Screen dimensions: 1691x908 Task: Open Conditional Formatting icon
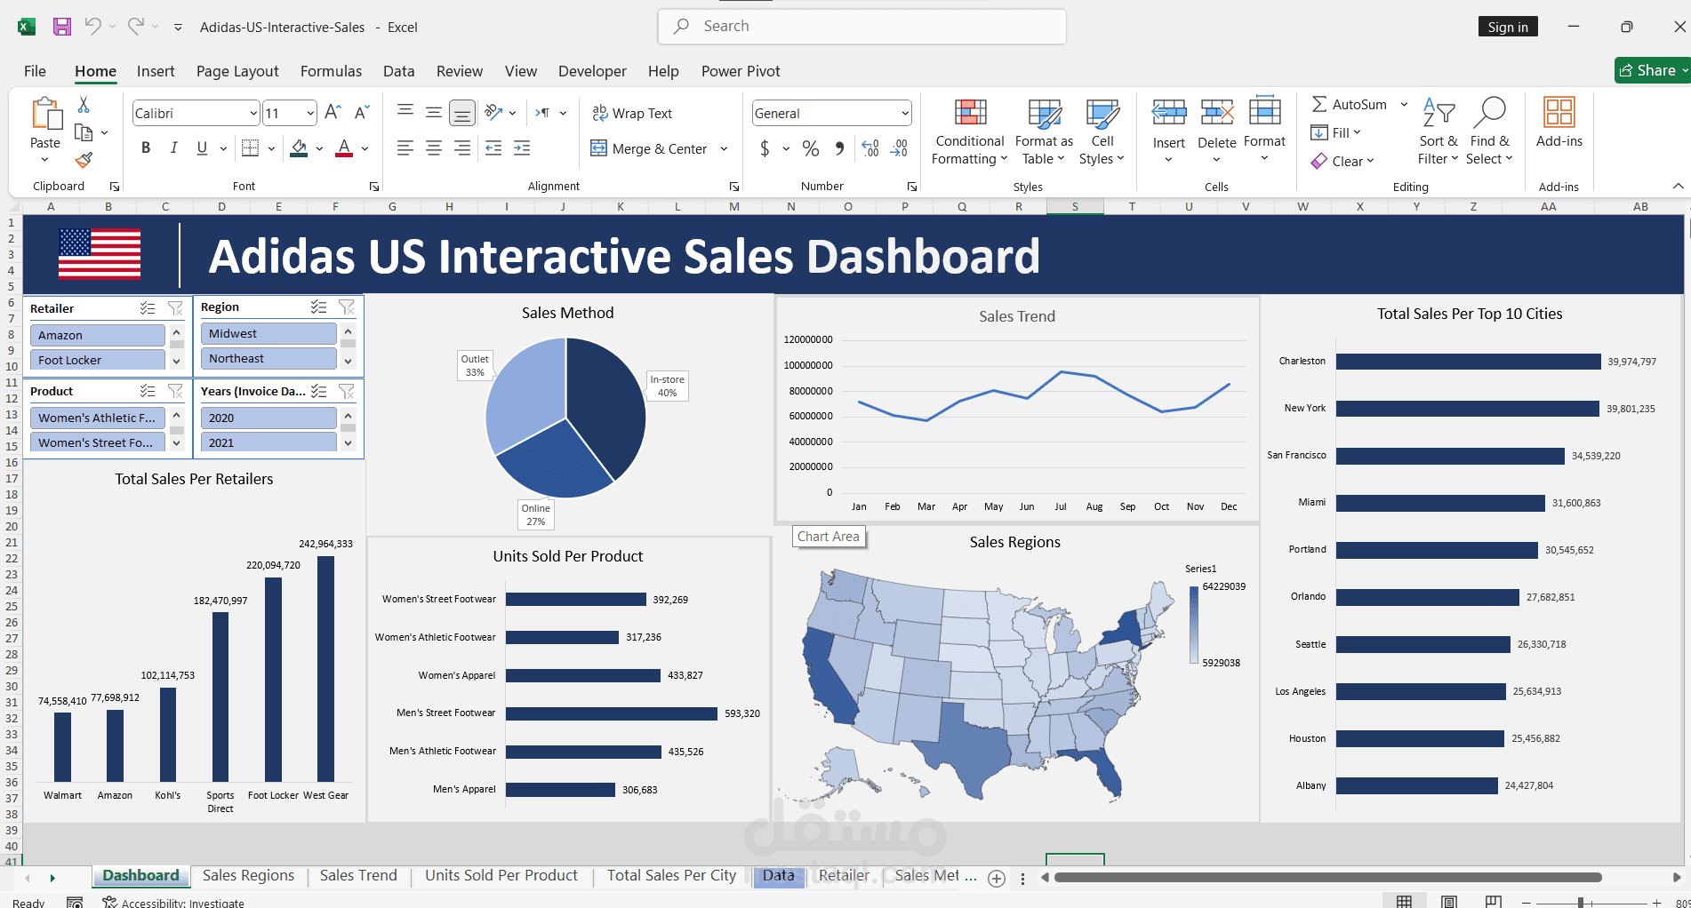point(970,113)
